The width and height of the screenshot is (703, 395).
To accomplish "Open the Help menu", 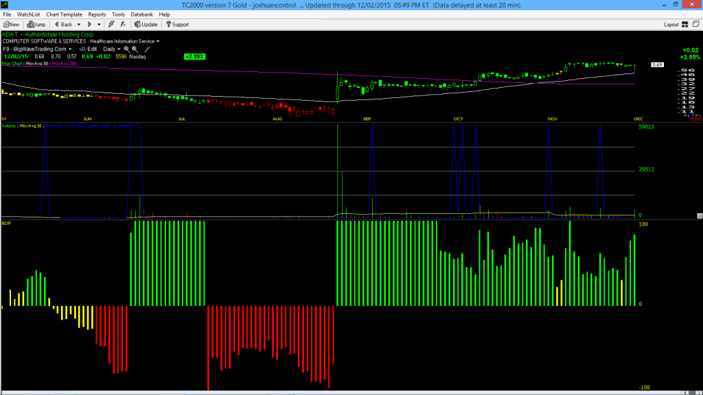I will [165, 14].
